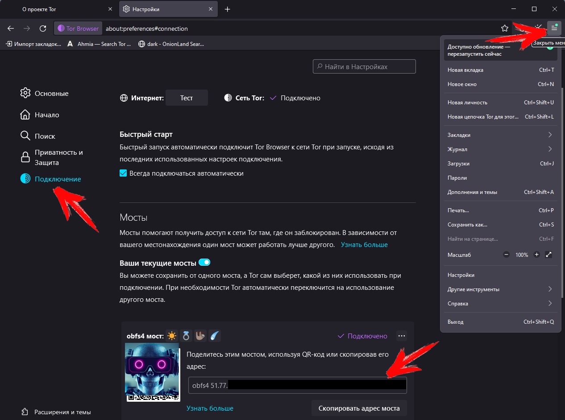Screen dimensions: 565x420
Task: Click the bridge QR code skull thumbnail
Action: [152, 372]
